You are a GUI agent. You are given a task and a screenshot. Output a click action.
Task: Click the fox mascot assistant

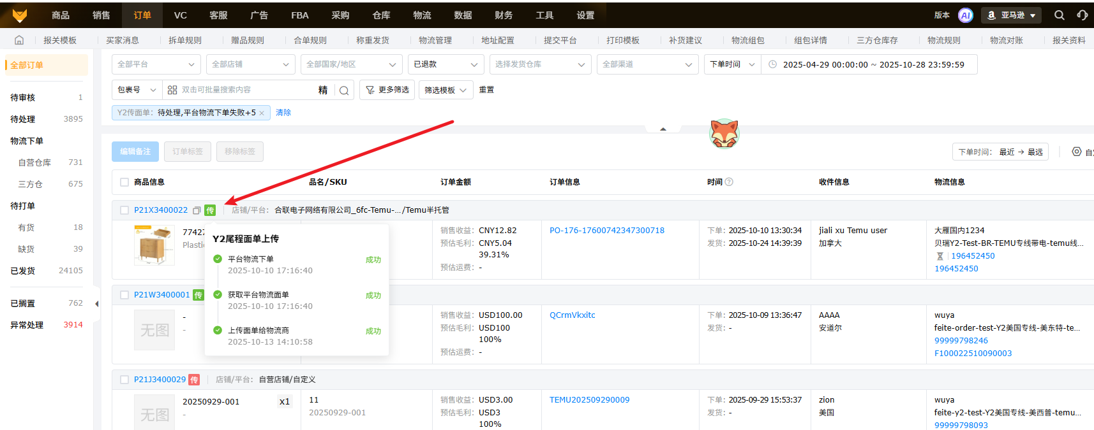[724, 133]
